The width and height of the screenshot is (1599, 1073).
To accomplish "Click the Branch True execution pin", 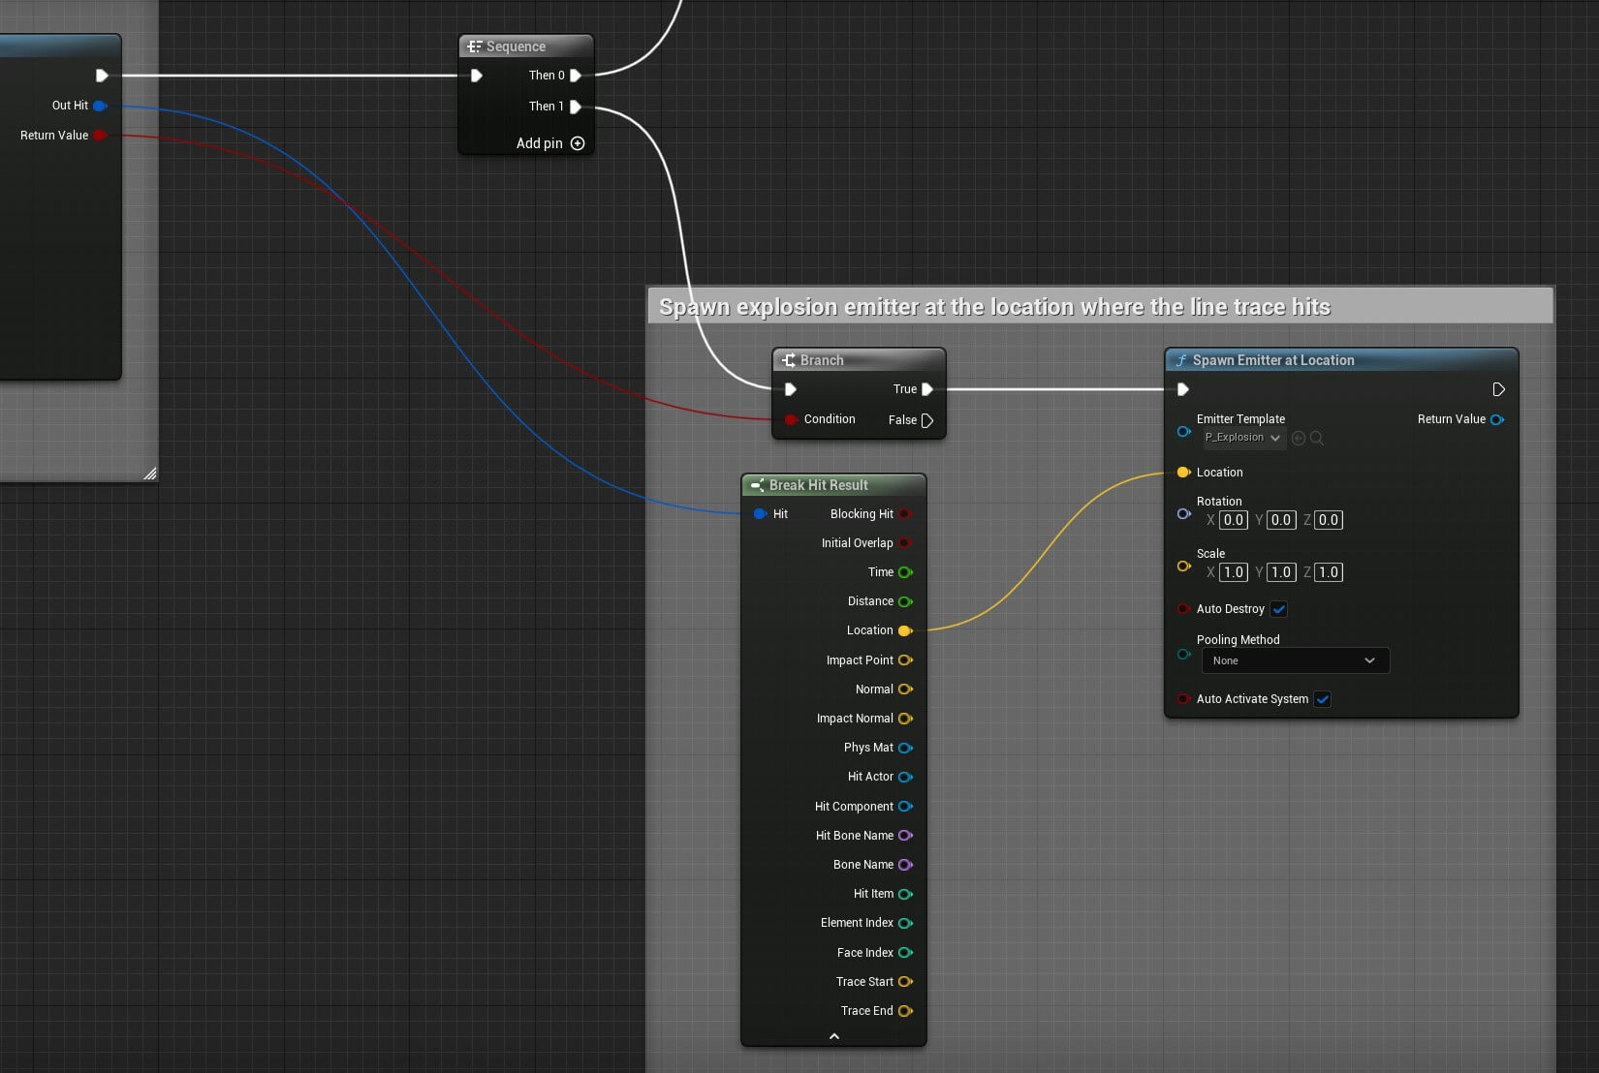I will (x=927, y=389).
